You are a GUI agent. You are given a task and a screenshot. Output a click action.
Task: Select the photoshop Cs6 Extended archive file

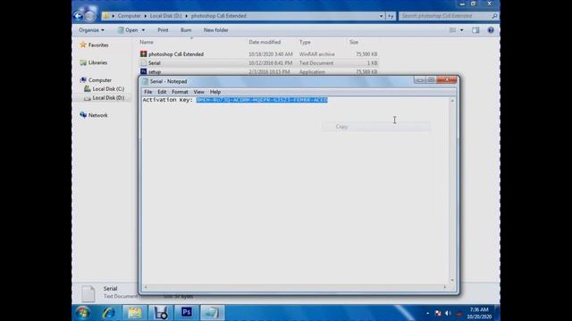point(176,54)
